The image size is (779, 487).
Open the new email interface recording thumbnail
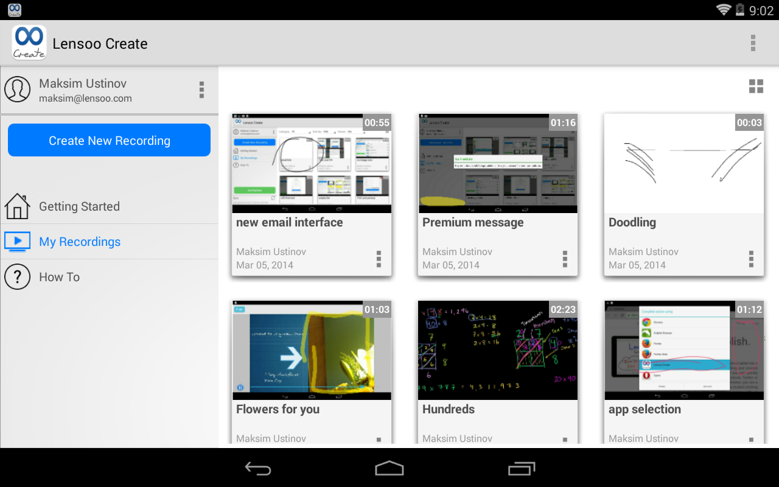coord(312,163)
